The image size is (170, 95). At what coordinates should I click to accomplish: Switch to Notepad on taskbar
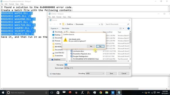pos(119,93)
